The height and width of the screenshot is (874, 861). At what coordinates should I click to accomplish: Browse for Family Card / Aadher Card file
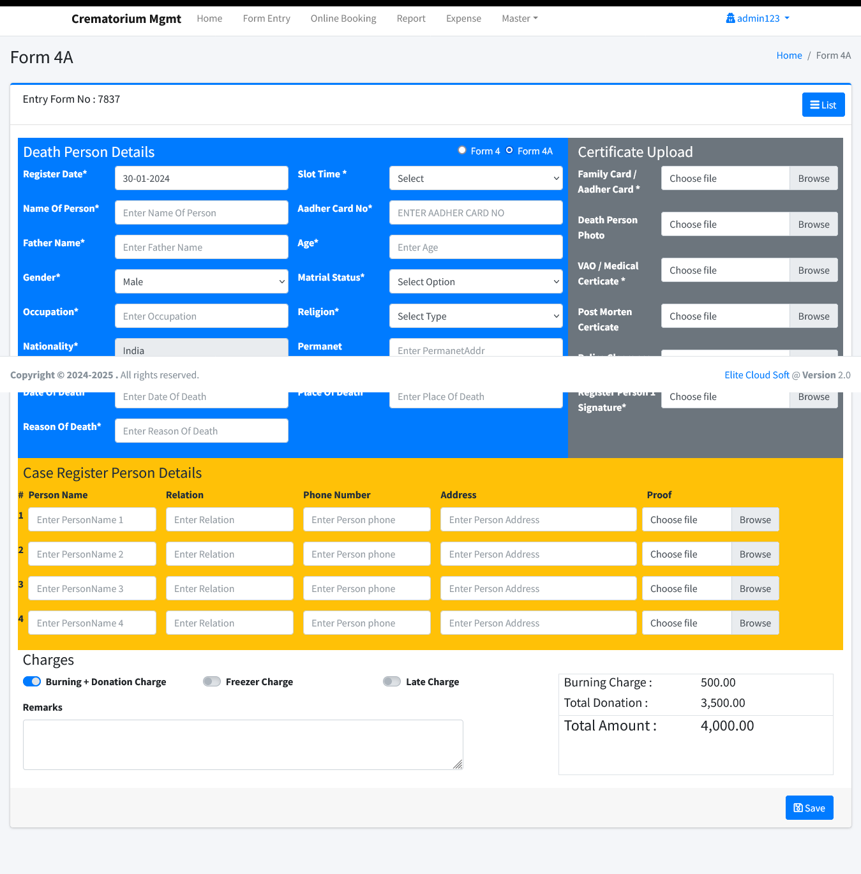coord(813,179)
